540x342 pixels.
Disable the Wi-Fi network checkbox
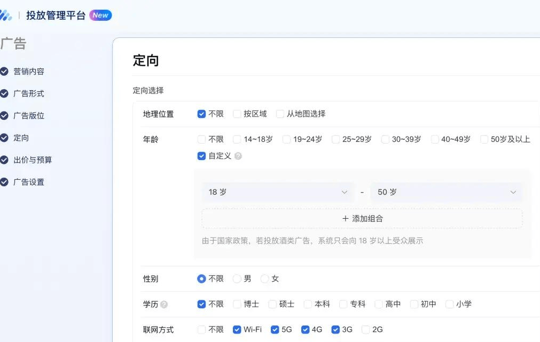coord(237,330)
